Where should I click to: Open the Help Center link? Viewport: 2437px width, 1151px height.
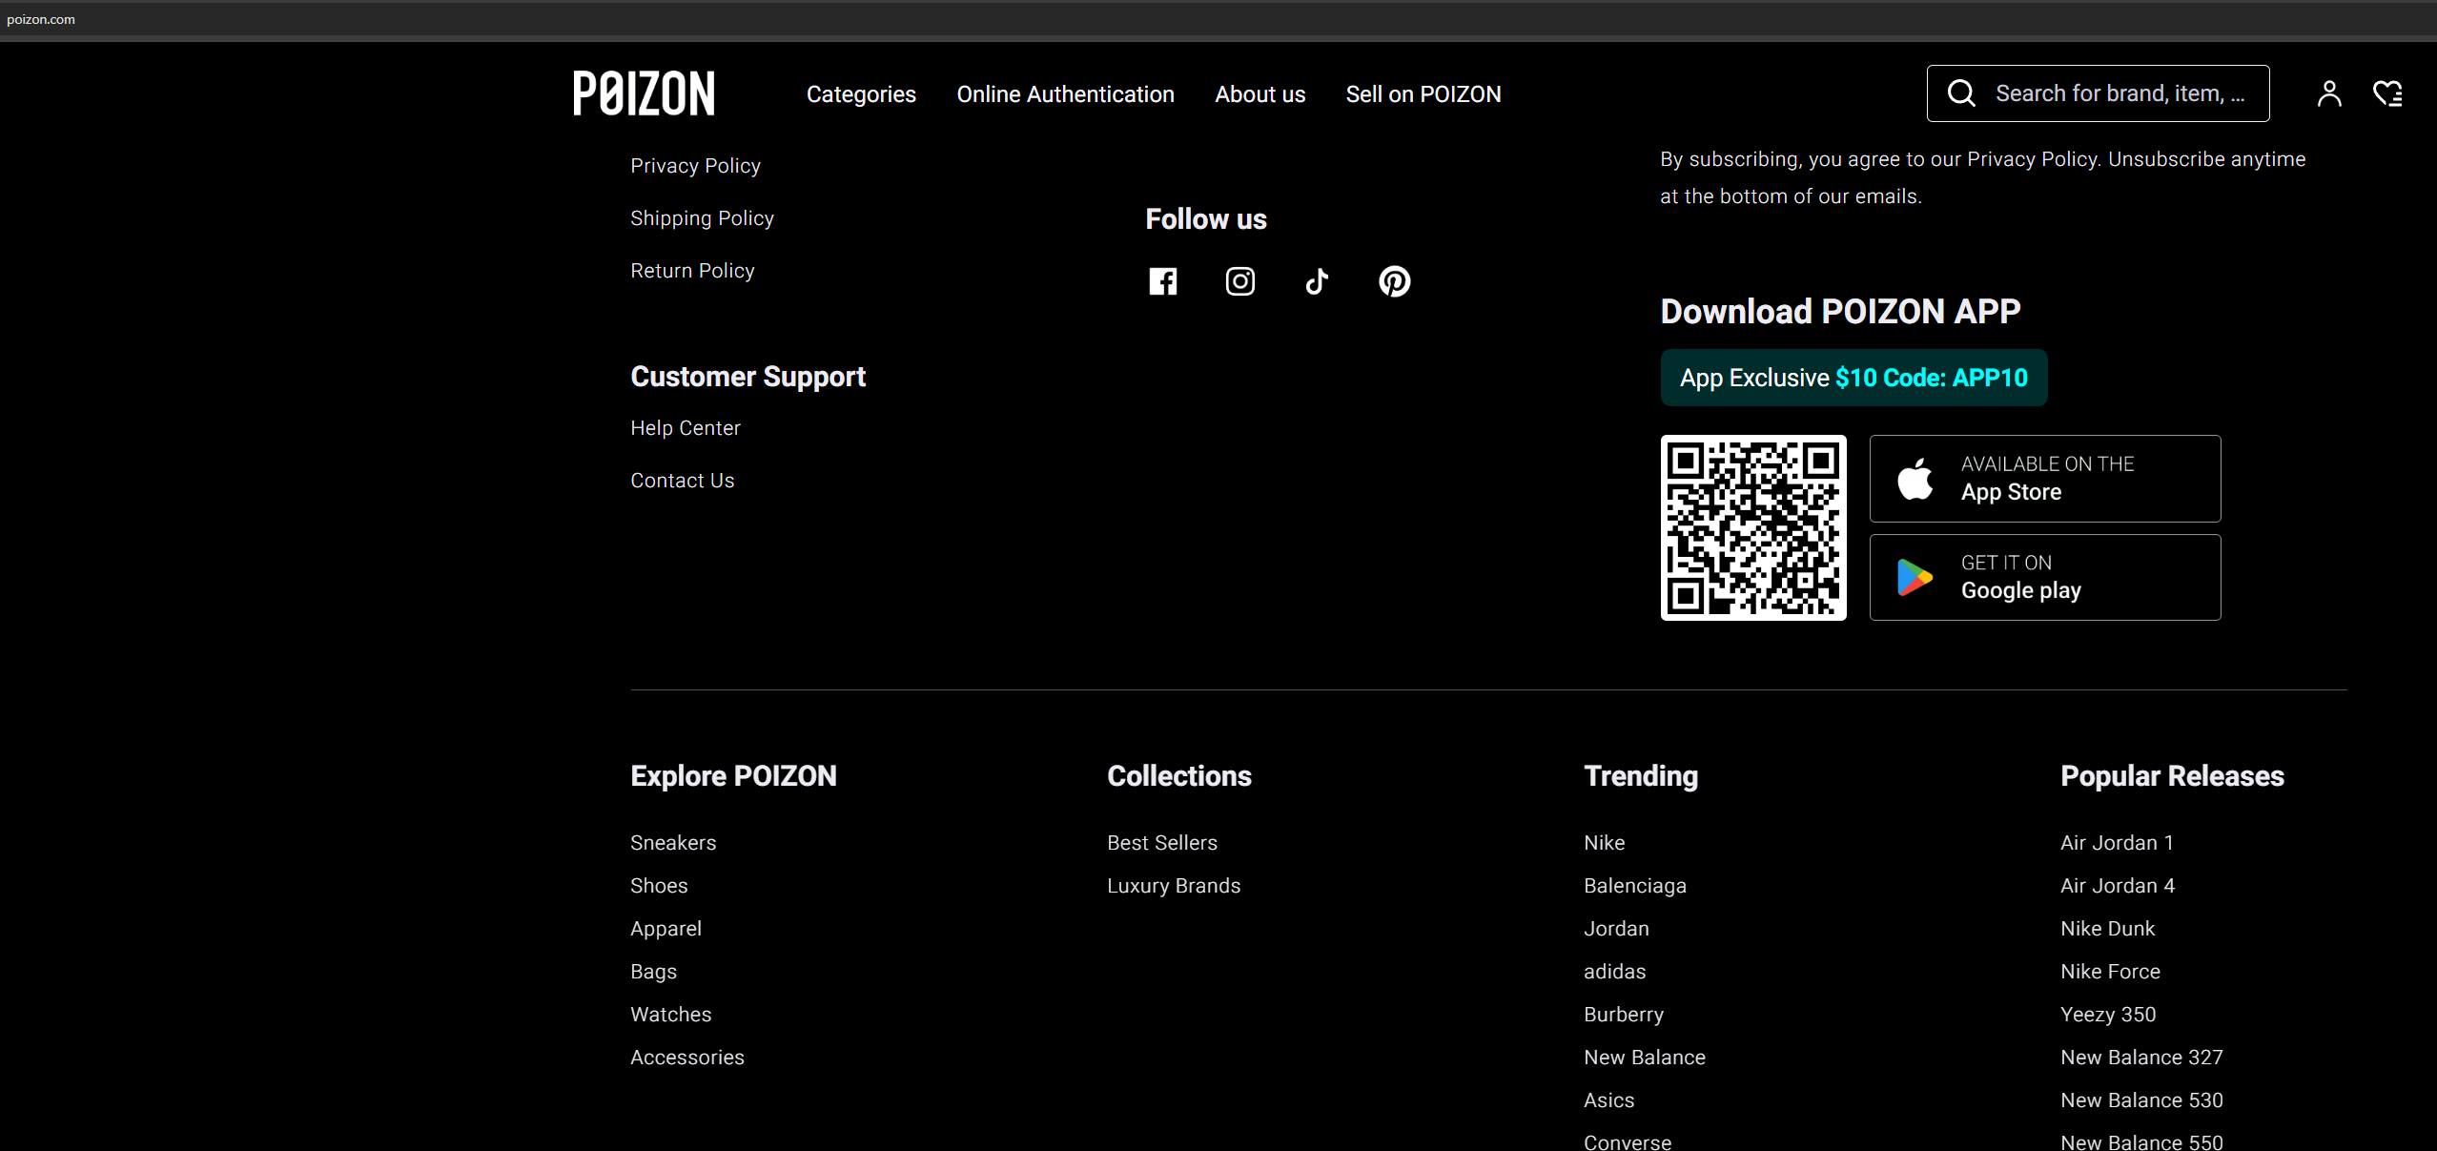685,428
